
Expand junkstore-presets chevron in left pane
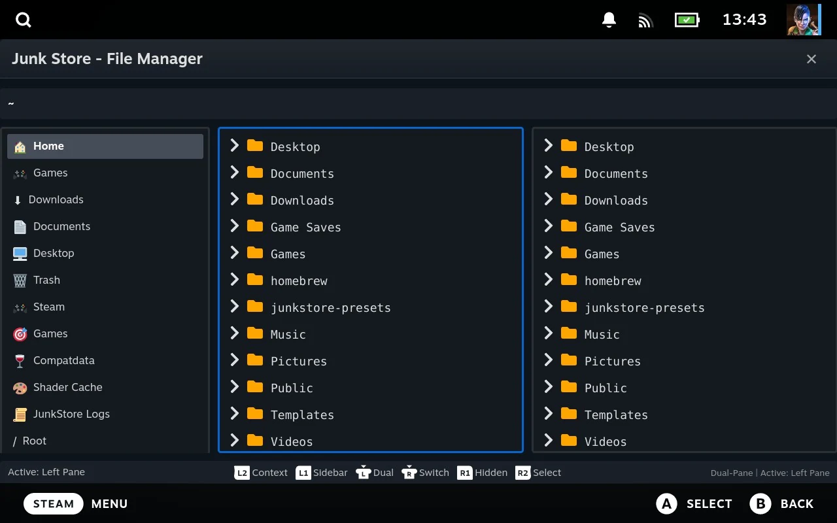point(235,307)
